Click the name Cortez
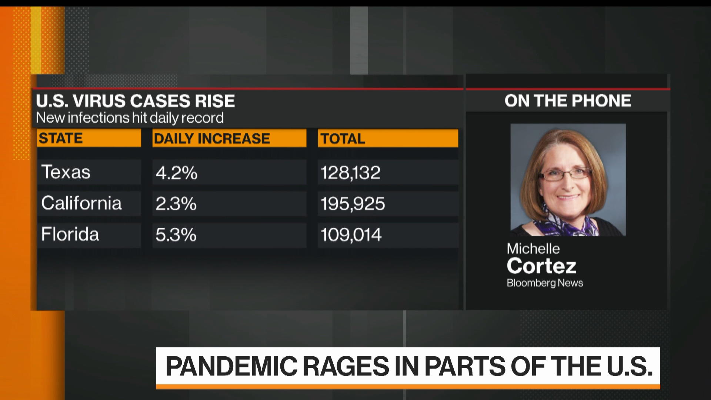Screen dimensions: 711x400 (x=541, y=266)
